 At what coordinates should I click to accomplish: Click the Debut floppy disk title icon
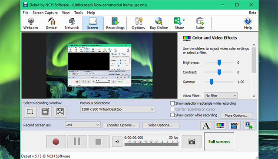(26, 5)
